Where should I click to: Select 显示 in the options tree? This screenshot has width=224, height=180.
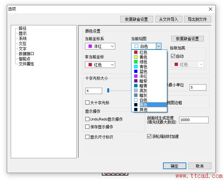point(23,33)
